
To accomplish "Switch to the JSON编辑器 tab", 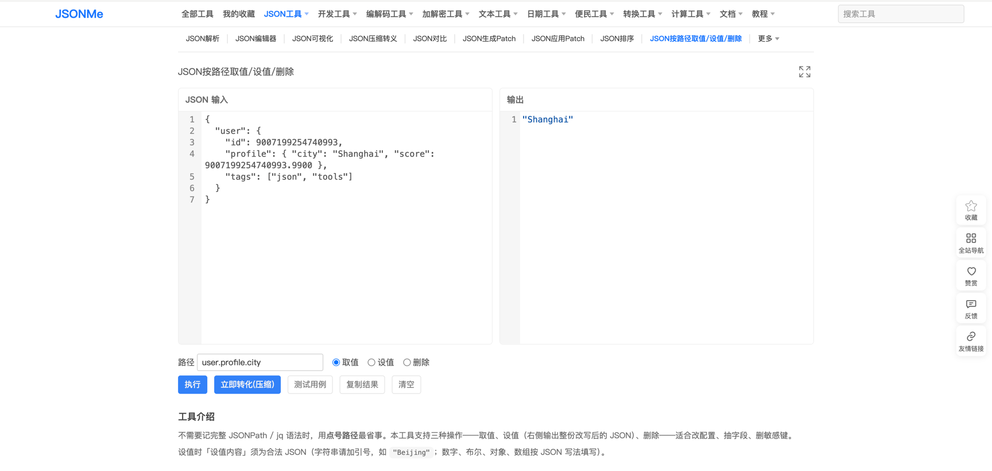I will point(255,38).
